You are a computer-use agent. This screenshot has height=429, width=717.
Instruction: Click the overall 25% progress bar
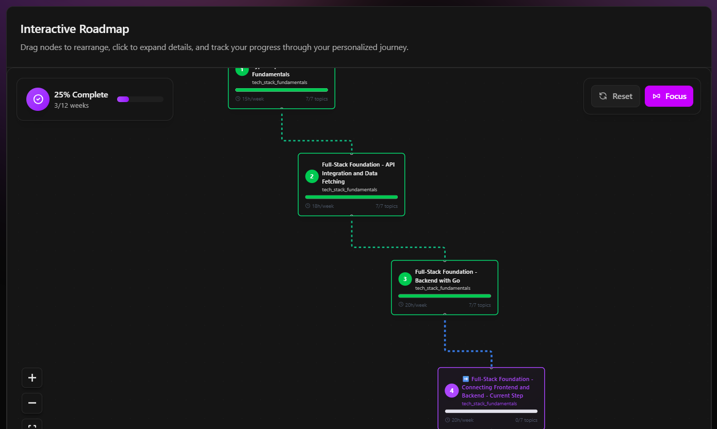[x=140, y=99]
